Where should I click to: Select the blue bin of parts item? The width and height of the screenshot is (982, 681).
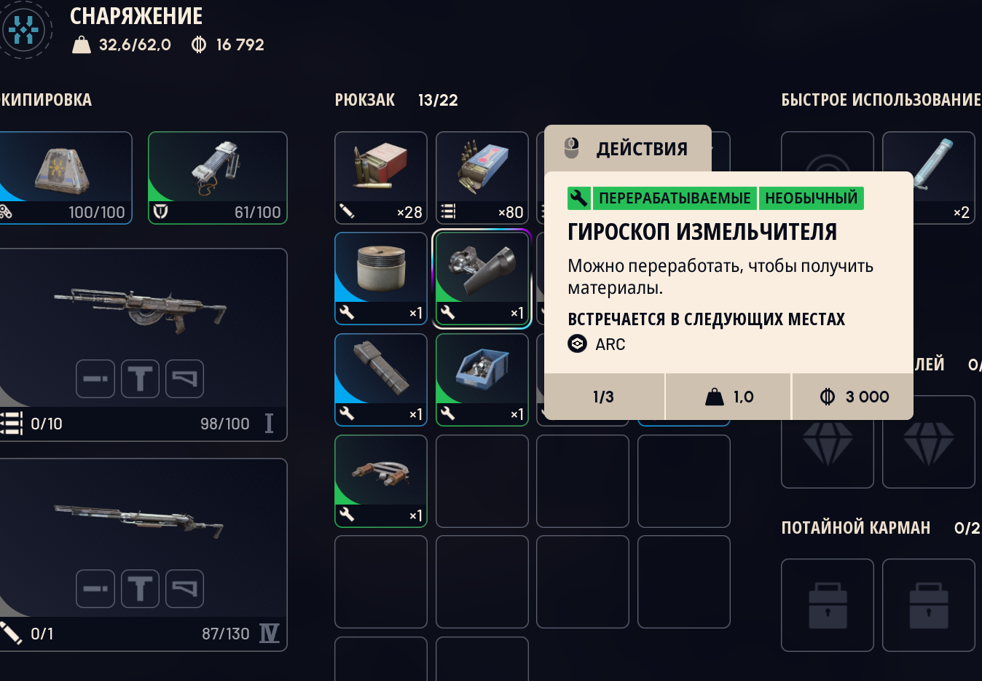pos(482,380)
